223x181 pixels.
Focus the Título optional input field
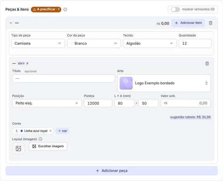[64, 78]
